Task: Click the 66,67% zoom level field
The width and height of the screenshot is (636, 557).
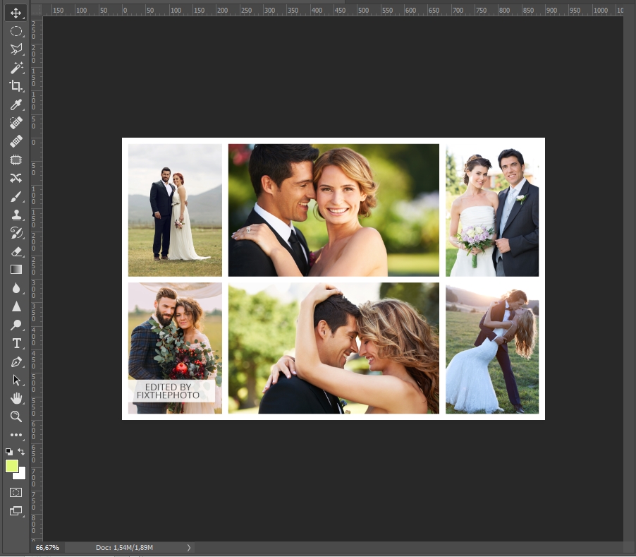Action: (47, 547)
